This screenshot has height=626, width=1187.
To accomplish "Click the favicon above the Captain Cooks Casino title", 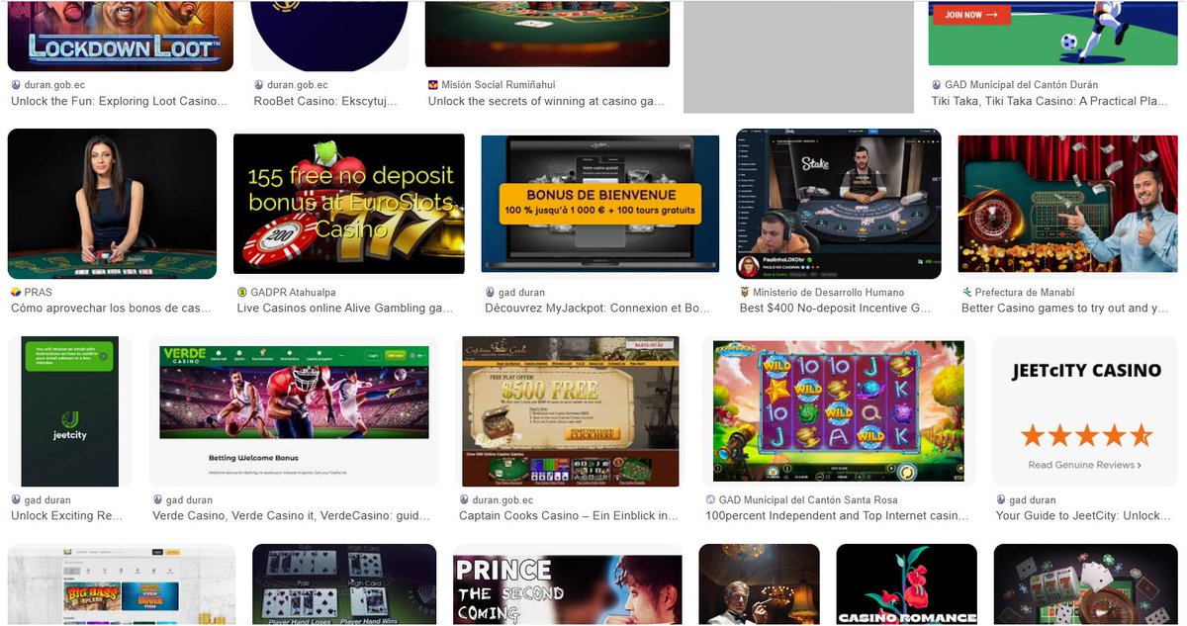I will (x=465, y=500).
